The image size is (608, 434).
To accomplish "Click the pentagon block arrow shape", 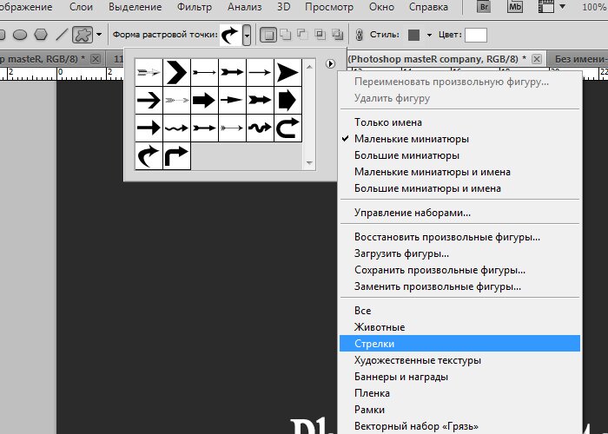I will [287, 101].
